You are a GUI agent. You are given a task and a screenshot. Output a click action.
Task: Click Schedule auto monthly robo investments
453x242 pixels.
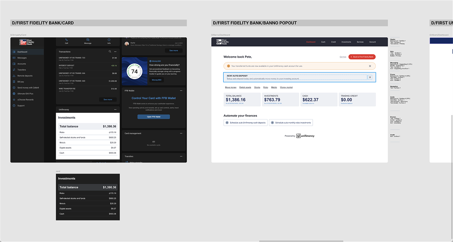point(291,123)
